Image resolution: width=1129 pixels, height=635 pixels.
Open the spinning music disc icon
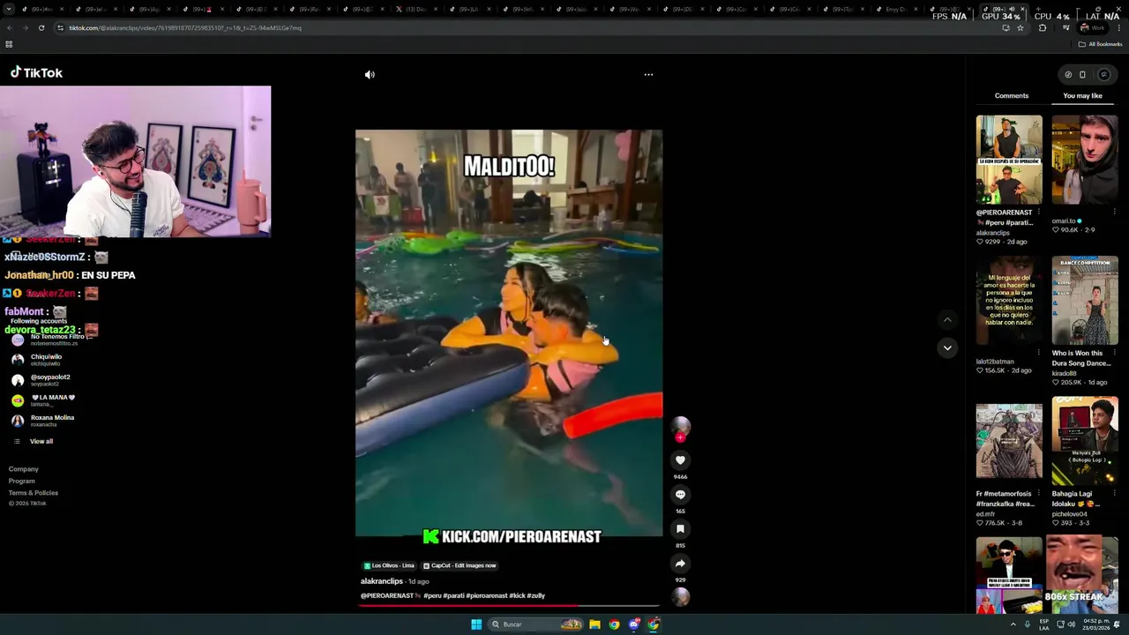coord(680,597)
